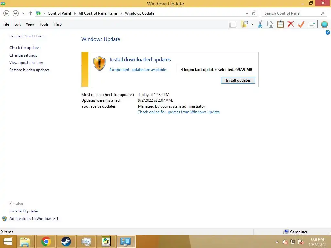Click the Control Panel icon in the address bar
This screenshot has height=248, width=331.
(38, 13)
